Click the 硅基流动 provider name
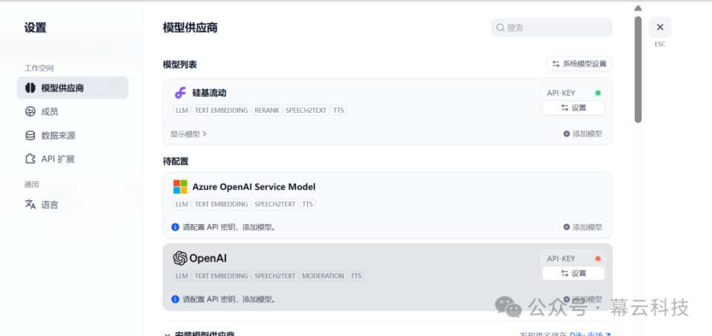Screen dimensions: 712x336 coord(209,93)
